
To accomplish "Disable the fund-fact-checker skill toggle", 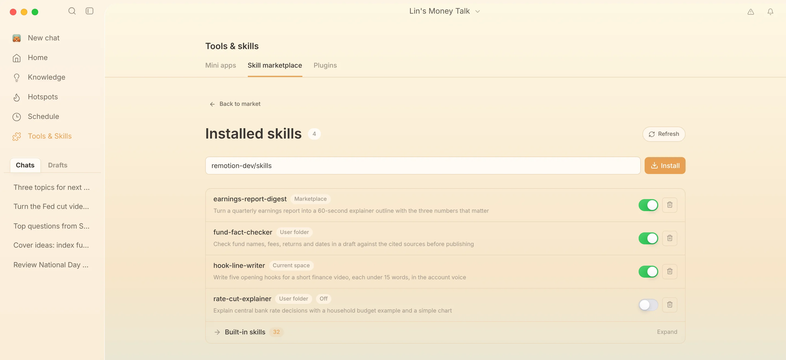I will point(648,238).
